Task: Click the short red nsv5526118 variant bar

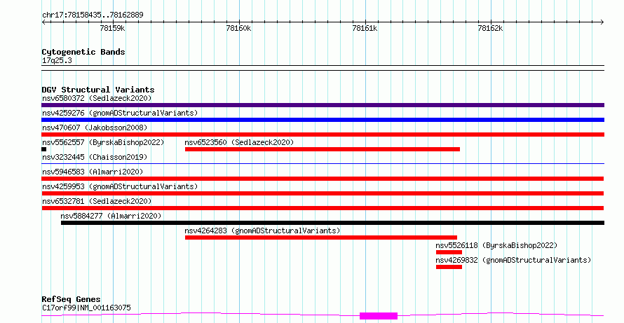Action: click(x=449, y=252)
